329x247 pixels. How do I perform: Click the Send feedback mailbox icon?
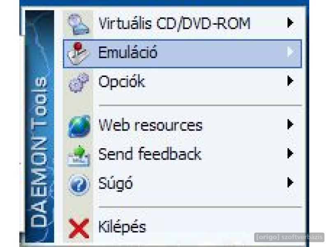[79, 156]
